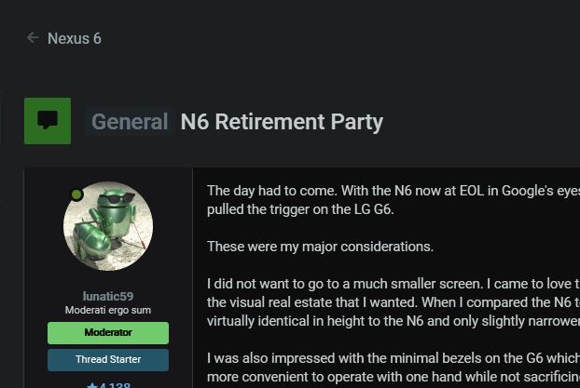Filter by the General thread prefix

pos(130,122)
